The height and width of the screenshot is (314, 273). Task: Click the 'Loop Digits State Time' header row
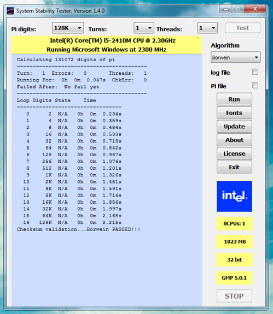56,100
